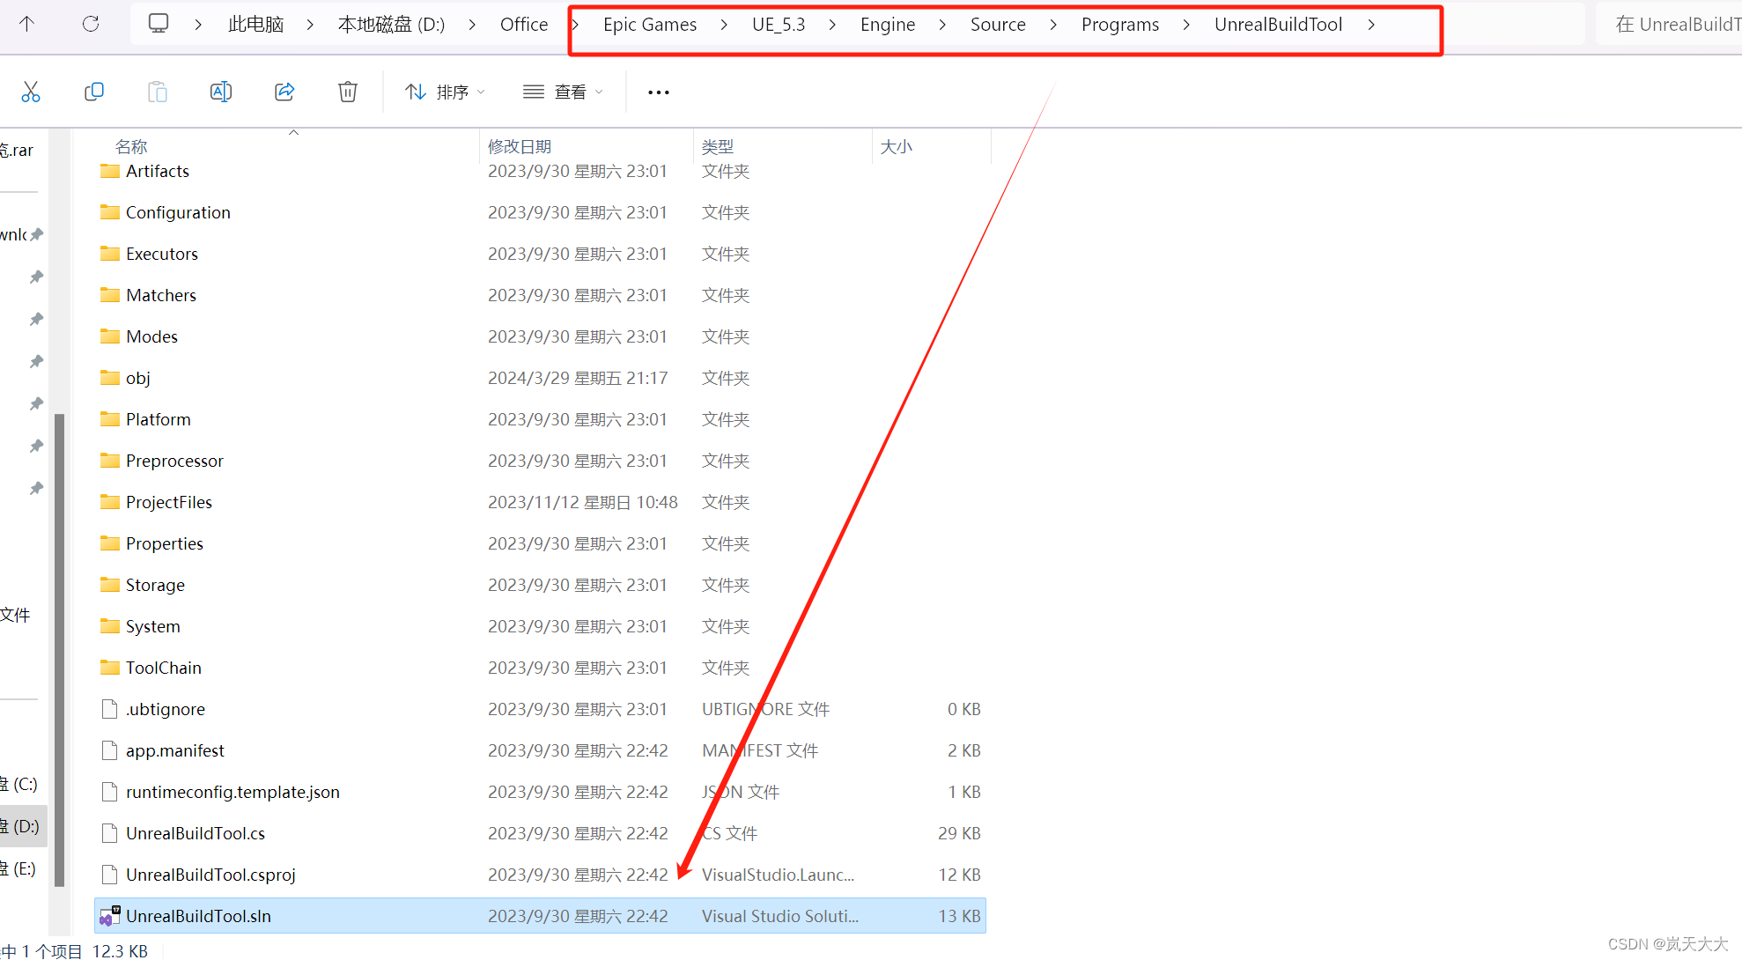Click the Delete trash can icon
Viewport: 1742px width, 960px height.
348,92
